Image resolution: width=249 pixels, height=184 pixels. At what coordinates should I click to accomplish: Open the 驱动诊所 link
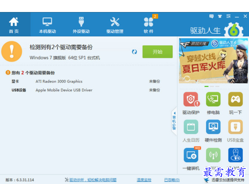click(x=93, y=180)
